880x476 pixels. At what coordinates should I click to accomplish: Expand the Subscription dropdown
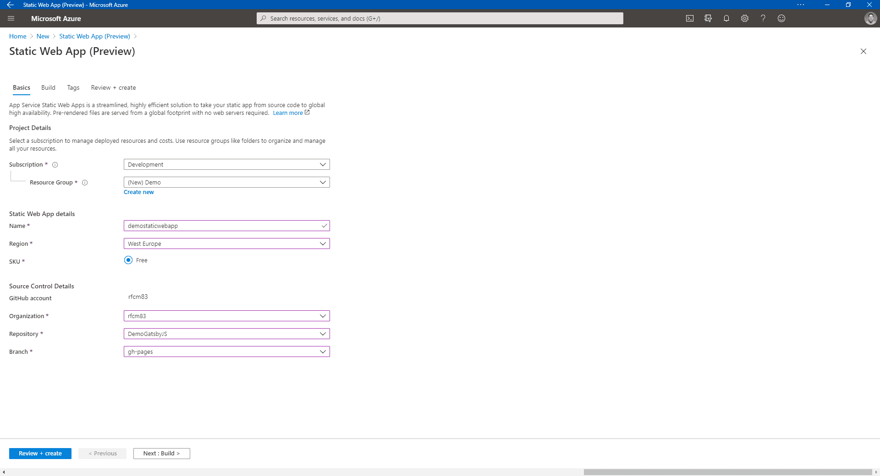226,164
